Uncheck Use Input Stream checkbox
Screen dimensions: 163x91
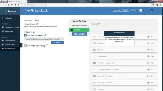click(x=25, y=35)
